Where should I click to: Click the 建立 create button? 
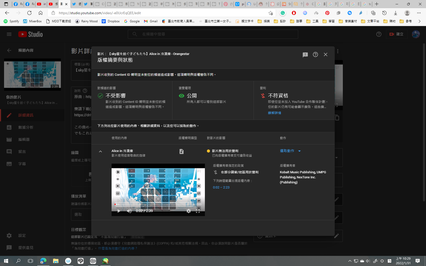pyautogui.click(x=397, y=34)
